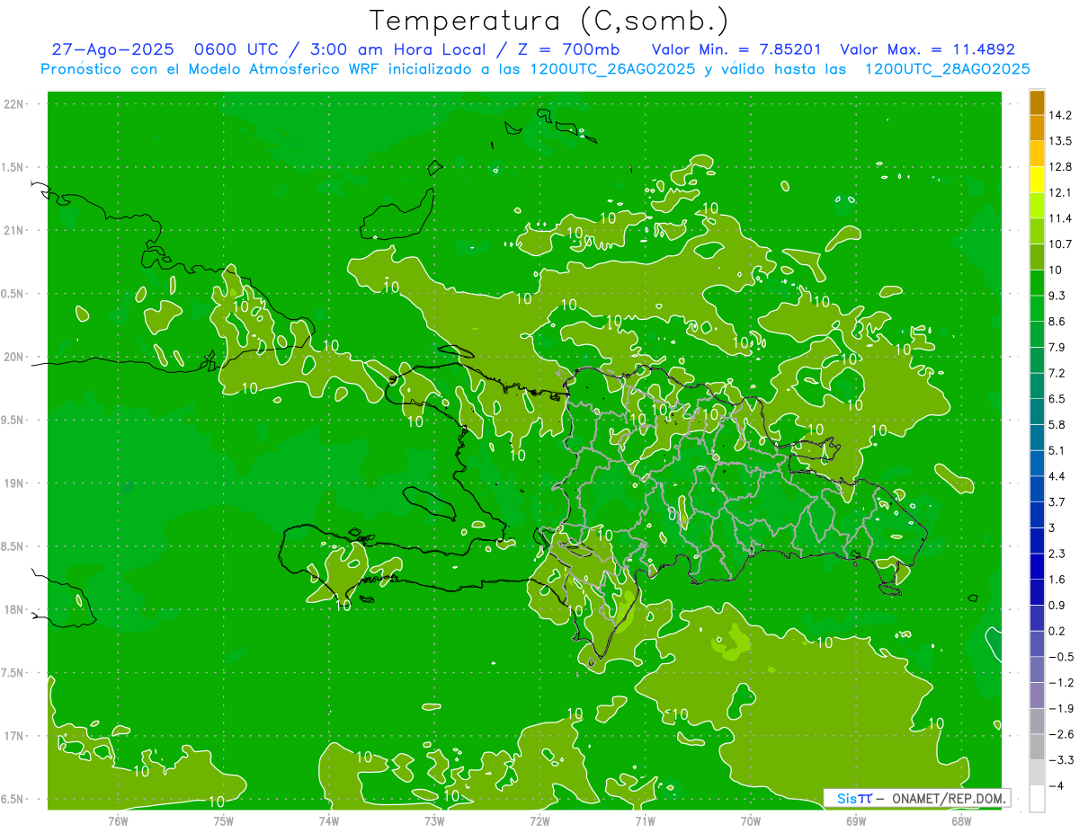Select the valid-until time "1200UTC_28AGO2025"
1079x833 pixels.
[x=947, y=69]
